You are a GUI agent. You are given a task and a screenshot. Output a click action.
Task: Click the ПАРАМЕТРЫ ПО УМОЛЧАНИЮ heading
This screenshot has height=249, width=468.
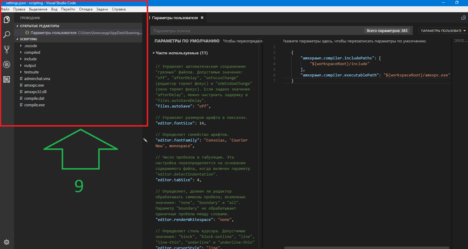[187, 41]
